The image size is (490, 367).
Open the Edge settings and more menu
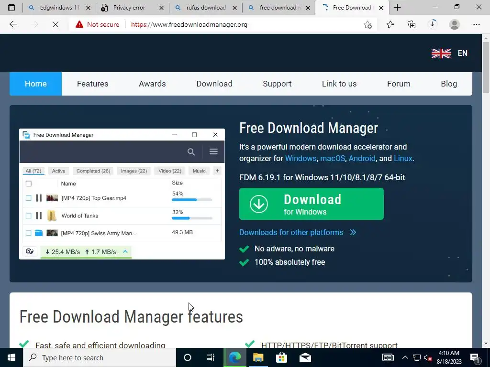[476, 24]
